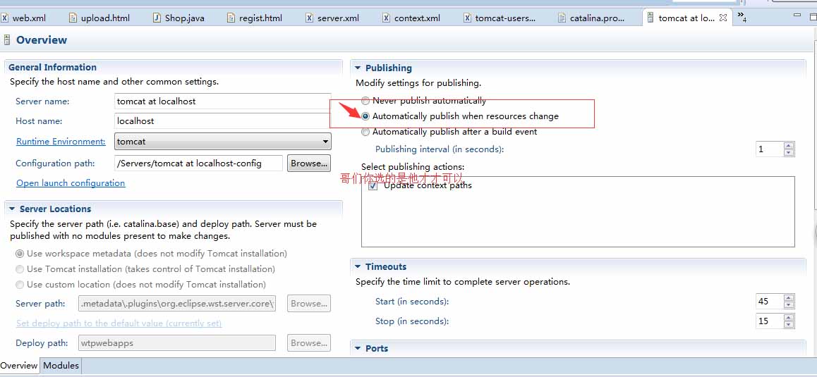This screenshot has width=817, height=377.
Task: Collapse the Timeouts section
Action: 358,266
